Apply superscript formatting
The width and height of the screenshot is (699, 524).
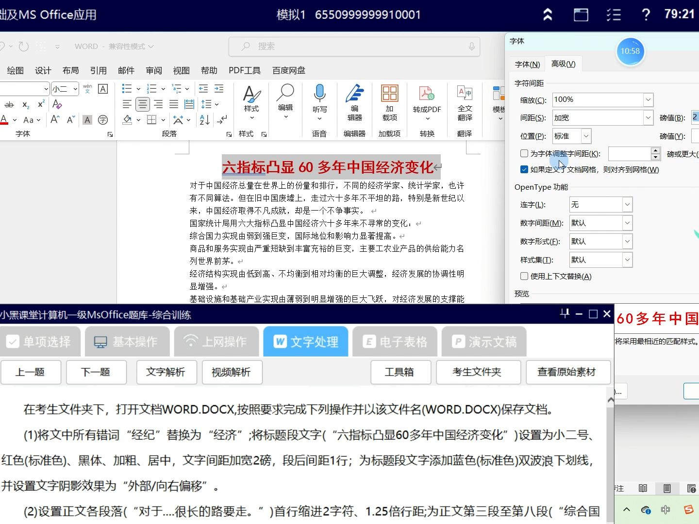point(41,104)
